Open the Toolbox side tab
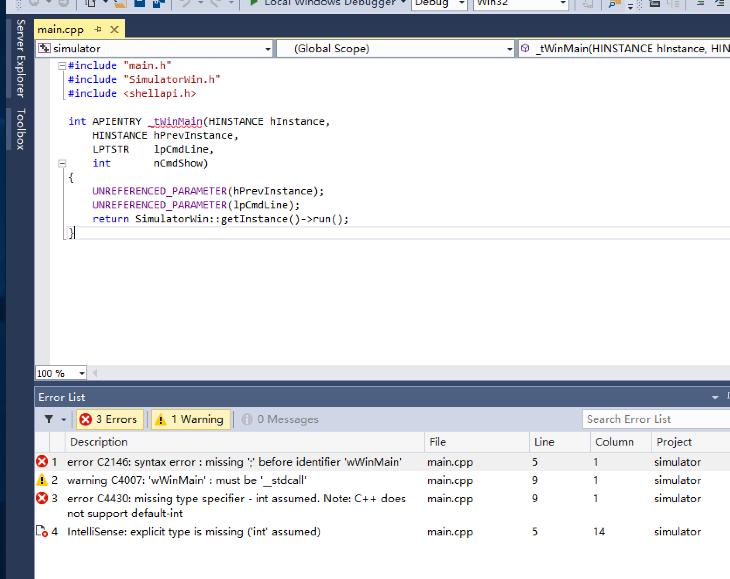The image size is (730, 579). pyautogui.click(x=21, y=129)
